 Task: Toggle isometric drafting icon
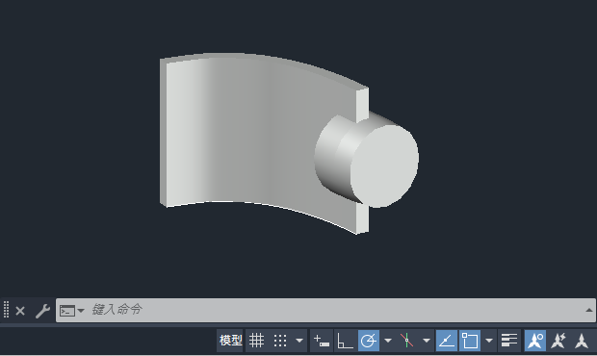click(406, 341)
